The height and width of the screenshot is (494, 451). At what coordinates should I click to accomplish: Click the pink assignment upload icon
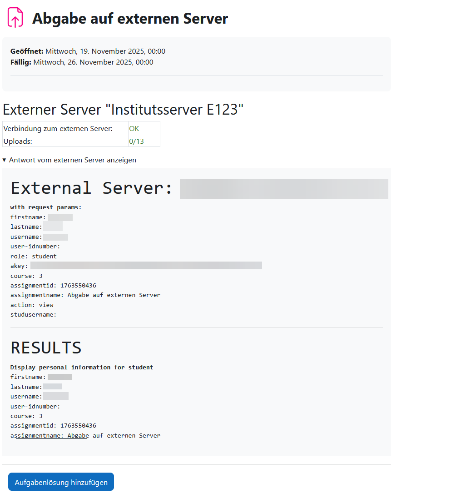(15, 18)
